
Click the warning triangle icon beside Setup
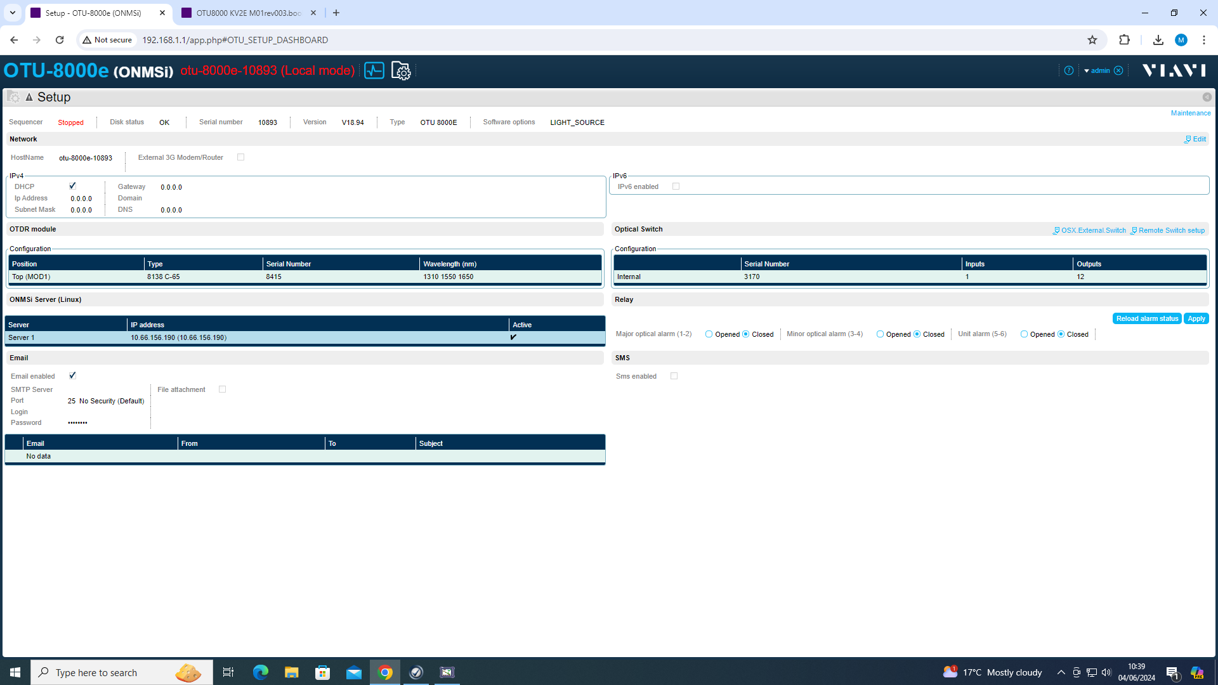29,97
